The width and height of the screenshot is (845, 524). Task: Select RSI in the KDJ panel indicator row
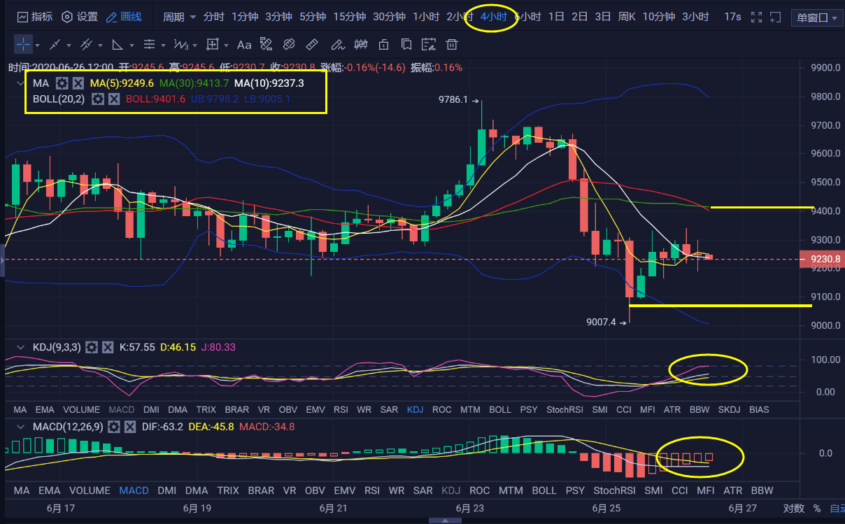point(341,409)
